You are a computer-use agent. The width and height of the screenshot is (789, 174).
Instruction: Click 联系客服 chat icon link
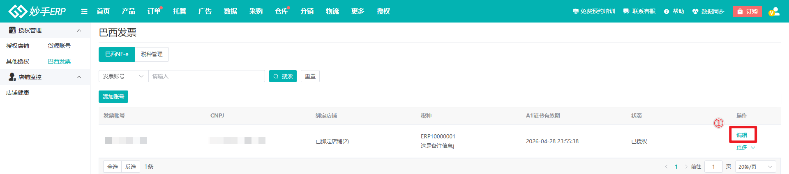coord(639,11)
